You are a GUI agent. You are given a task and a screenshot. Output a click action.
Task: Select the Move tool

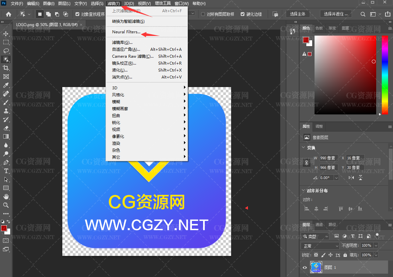[6, 34]
